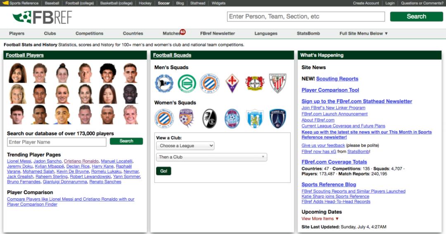The height and width of the screenshot is (234, 446).
Task: Open Harry Kane's player page
Action: 103,166
